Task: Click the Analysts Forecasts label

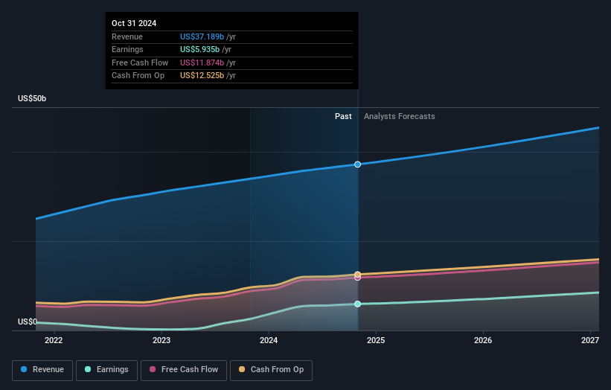Action: click(400, 117)
